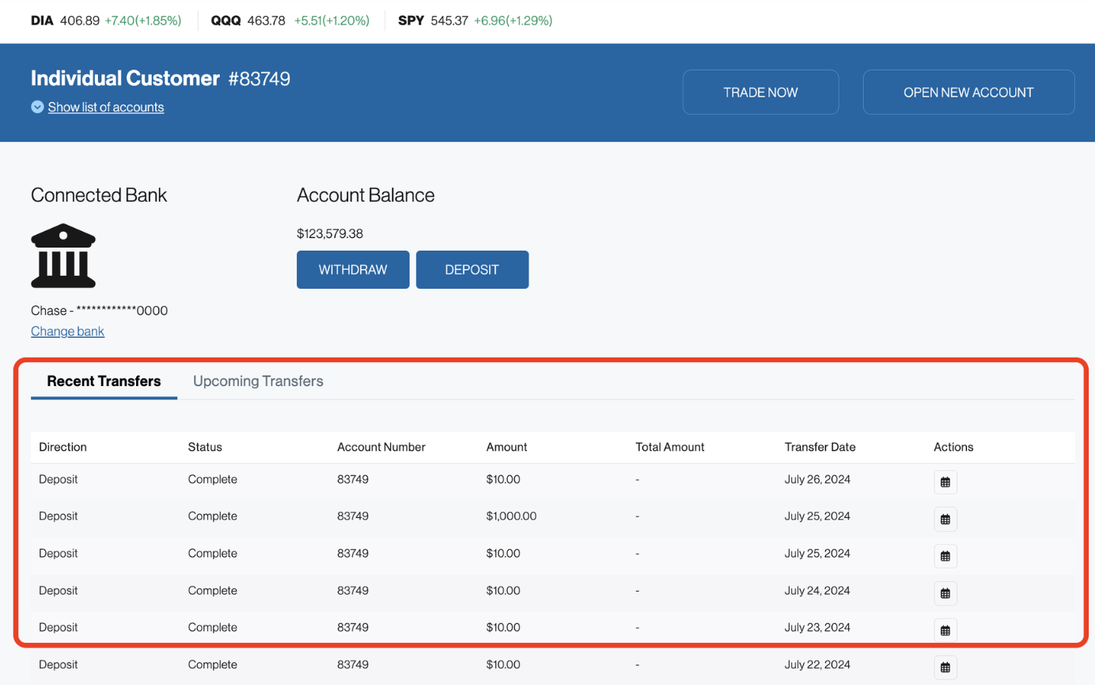Click the $1,000.00 amount cell
This screenshot has width=1095, height=685.
[x=511, y=517]
